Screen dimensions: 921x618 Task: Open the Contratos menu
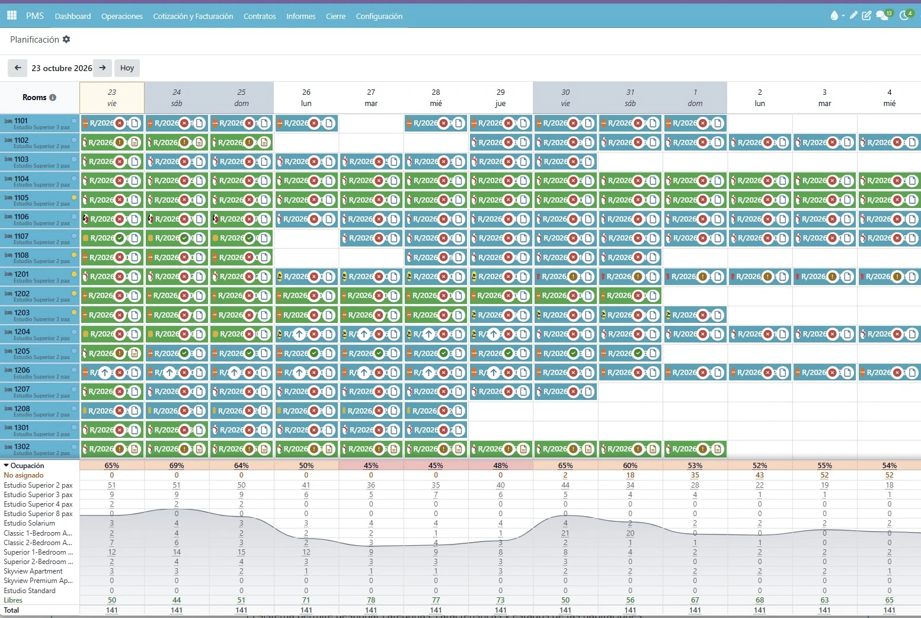pos(260,16)
